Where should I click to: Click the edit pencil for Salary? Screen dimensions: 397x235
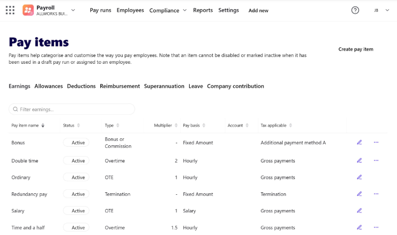click(359, 210)
